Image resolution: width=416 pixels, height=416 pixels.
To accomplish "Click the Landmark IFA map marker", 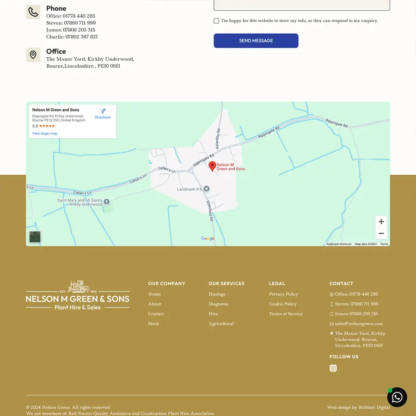I will [x=207, y=189].
